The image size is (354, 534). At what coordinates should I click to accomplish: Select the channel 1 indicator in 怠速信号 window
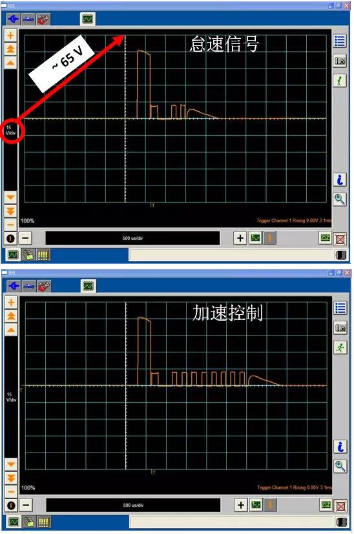(x=10, y=239)
